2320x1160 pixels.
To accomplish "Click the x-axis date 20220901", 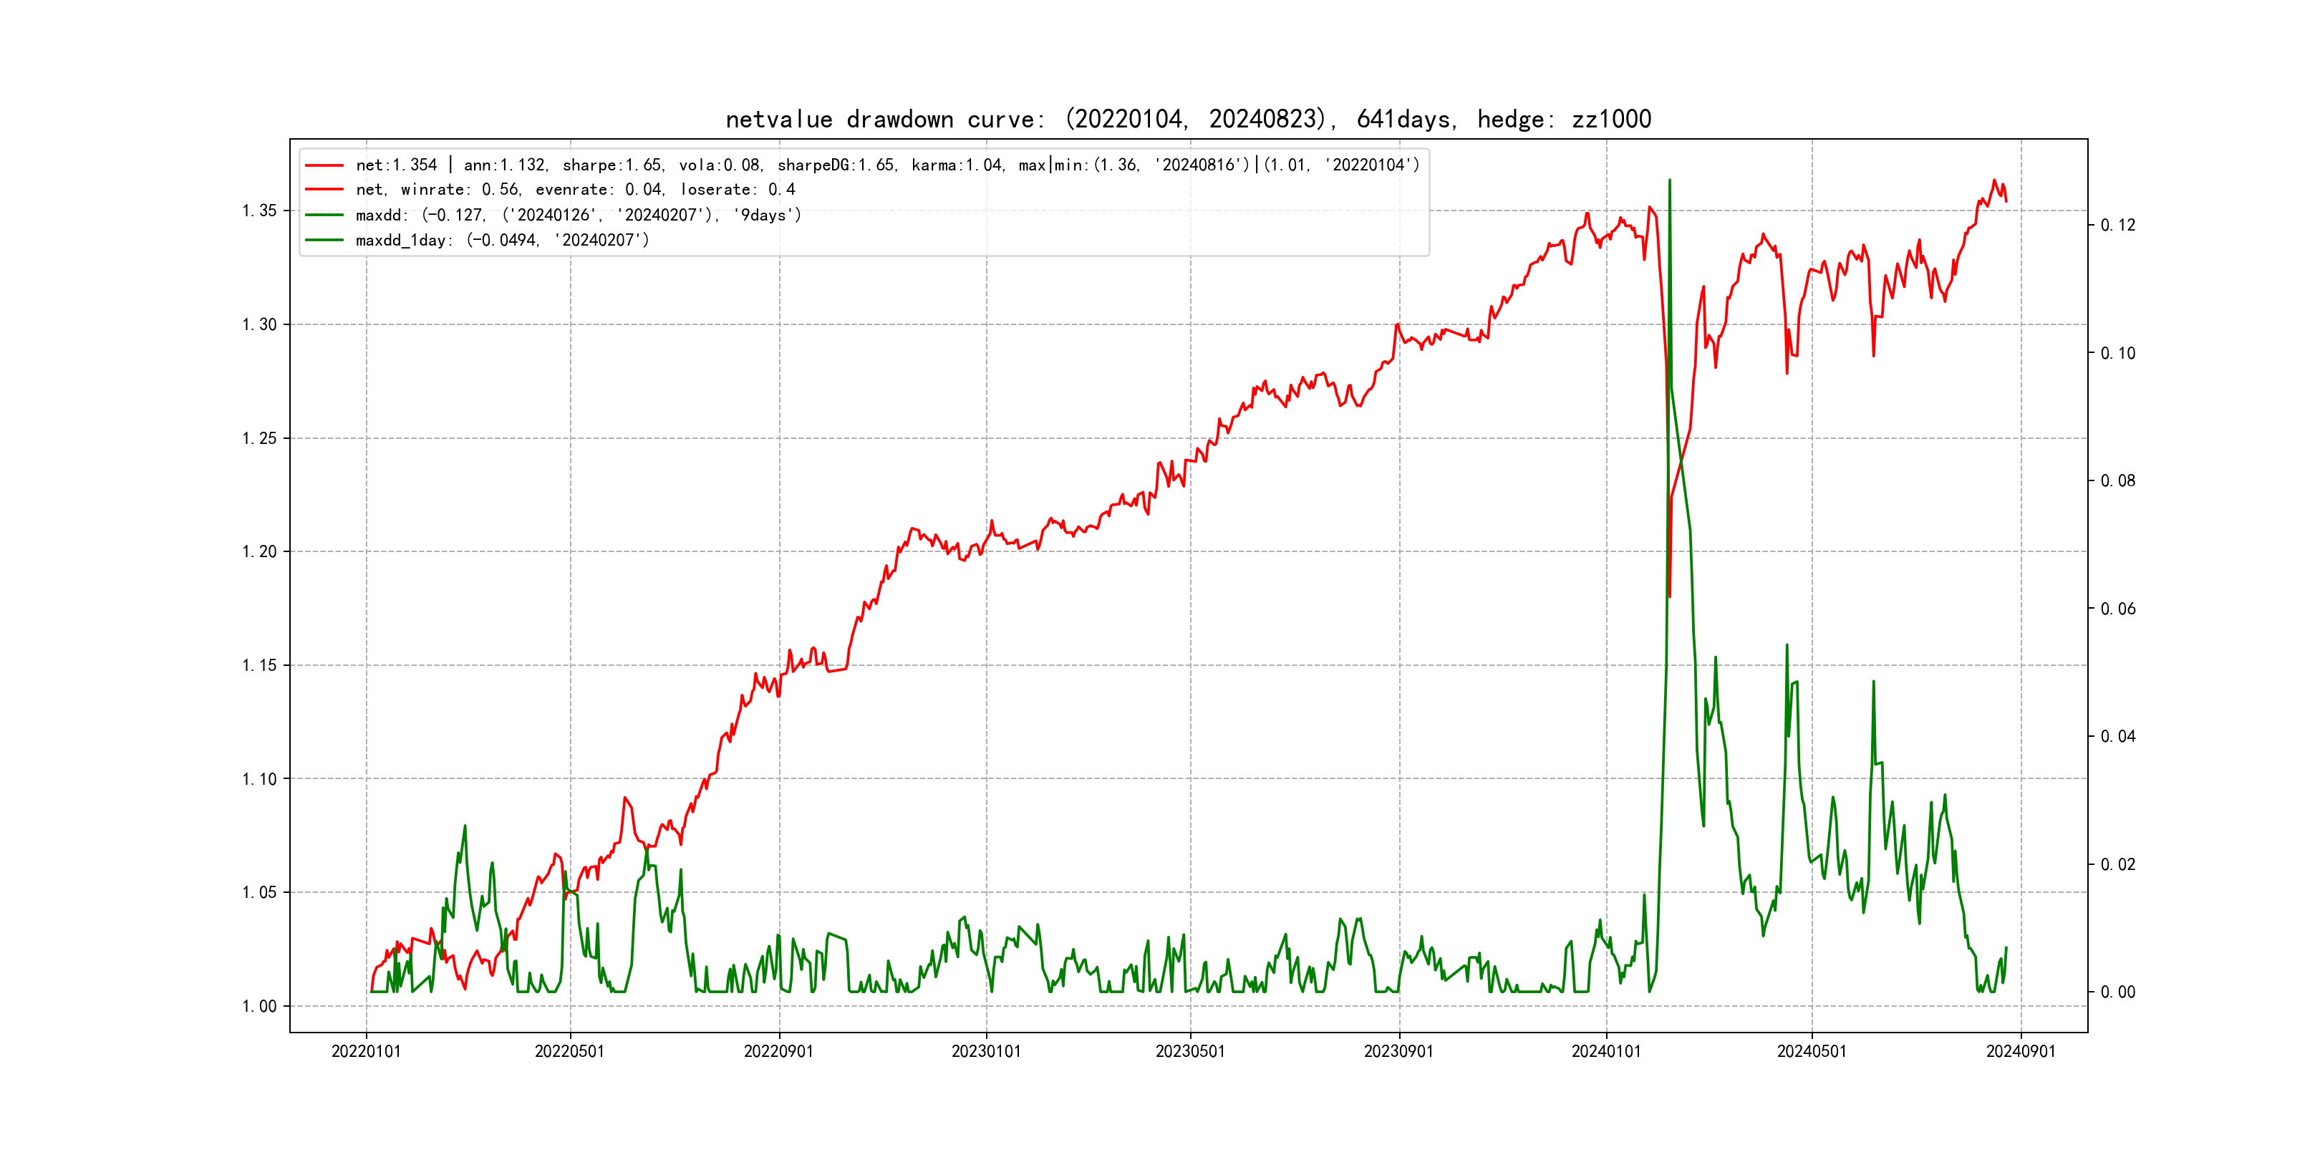I will [x=778, y=1052].
